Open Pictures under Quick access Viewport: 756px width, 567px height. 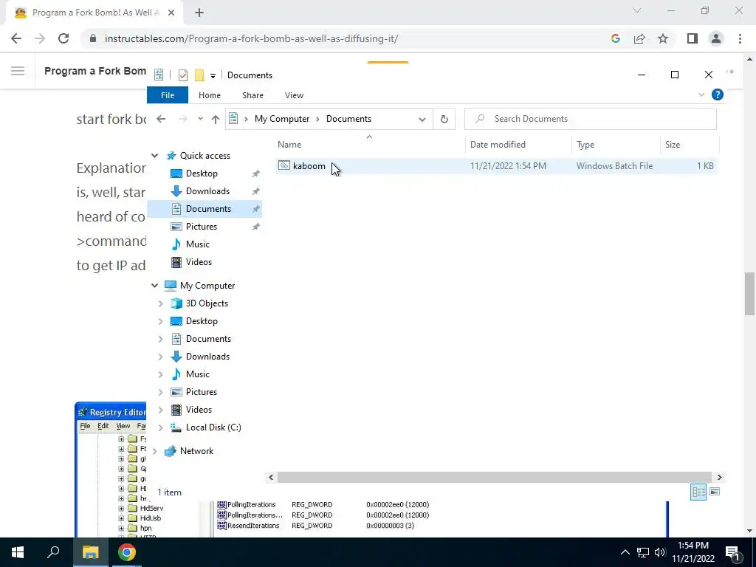click(x=201, y=226)
